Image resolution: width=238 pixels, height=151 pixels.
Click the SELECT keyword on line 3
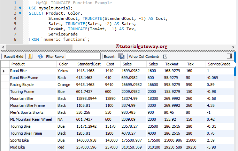(36, 13)
